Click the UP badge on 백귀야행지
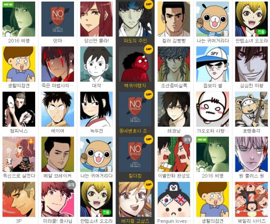This screenshot has width=270, height=224. [148, 50]
